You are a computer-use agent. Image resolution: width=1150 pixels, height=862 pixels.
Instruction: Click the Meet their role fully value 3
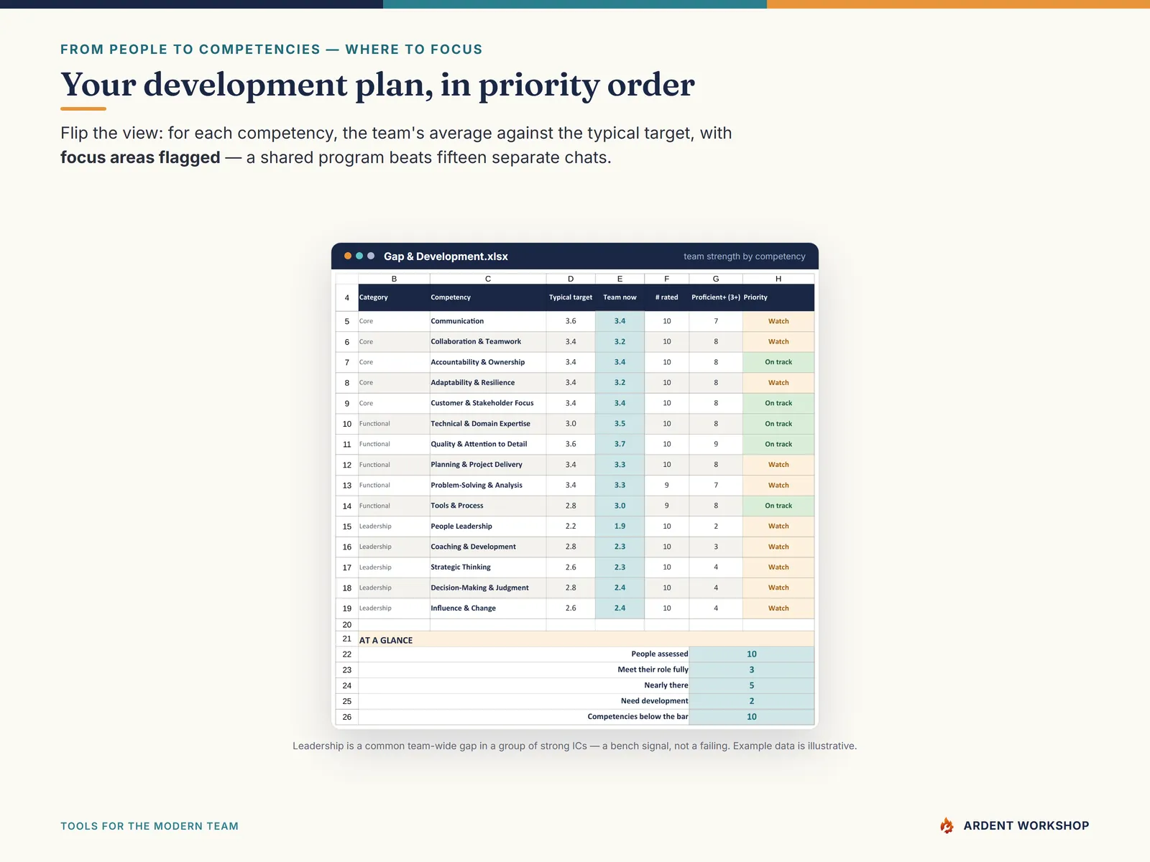pos(752,669)
